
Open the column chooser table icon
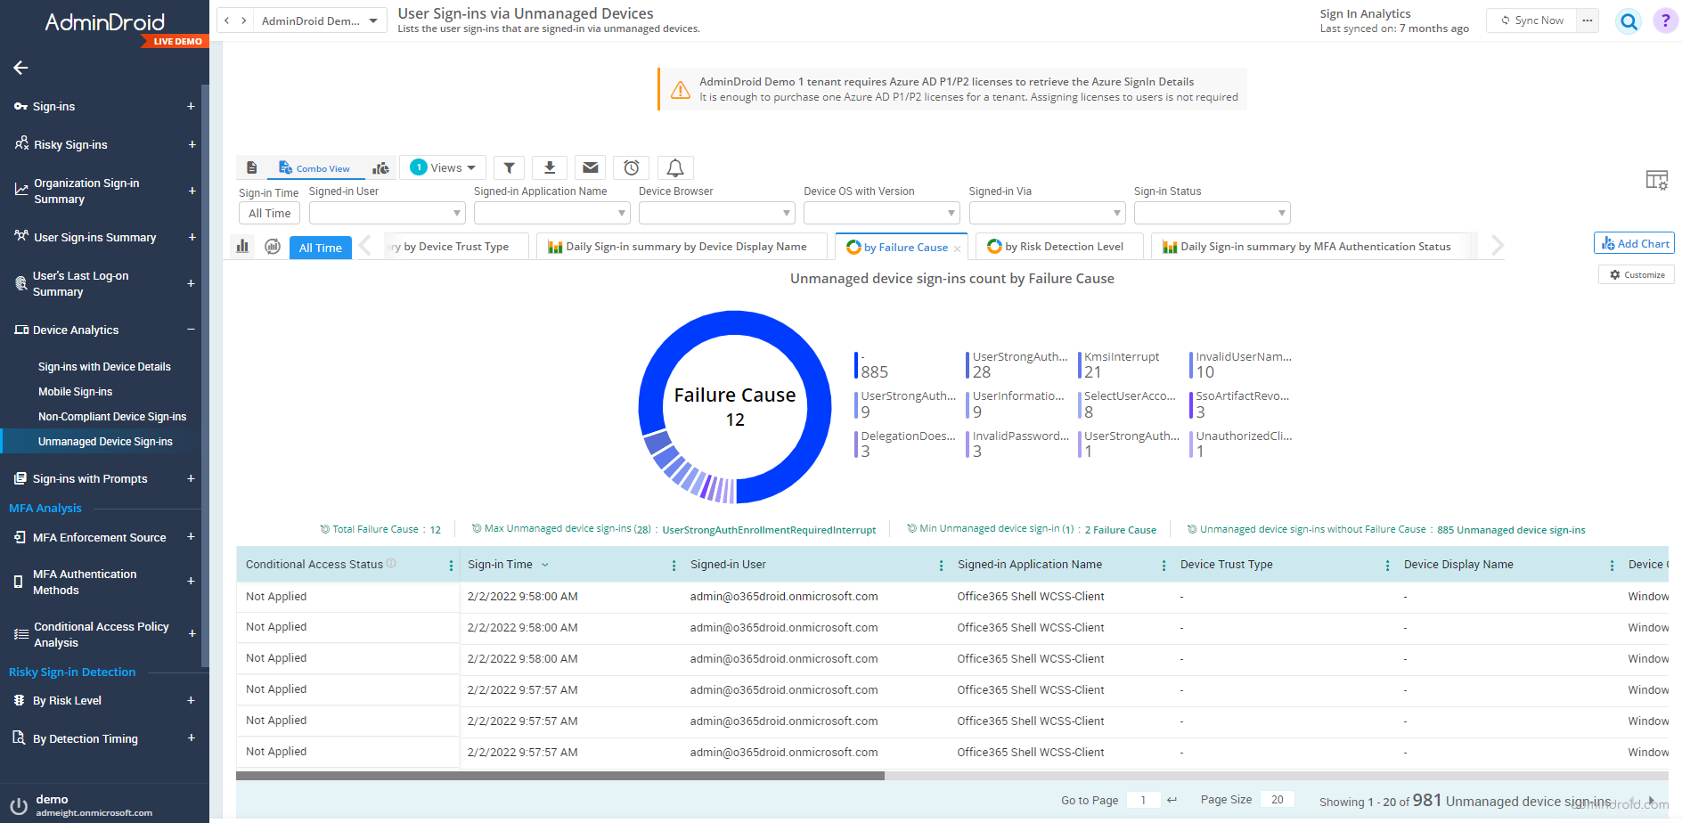(x=1657, y=180)
